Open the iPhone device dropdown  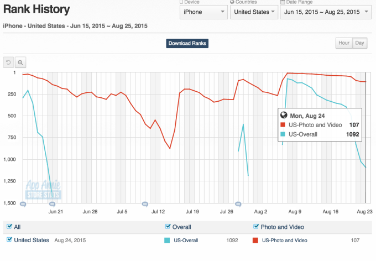pos(203,12)
